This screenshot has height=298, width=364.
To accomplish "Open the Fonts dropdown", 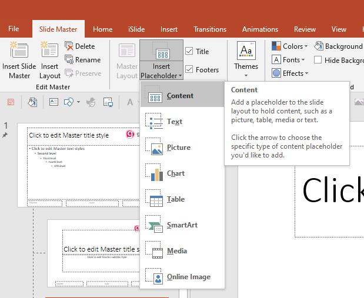I will pyautogui.click(x=288, y=59).
